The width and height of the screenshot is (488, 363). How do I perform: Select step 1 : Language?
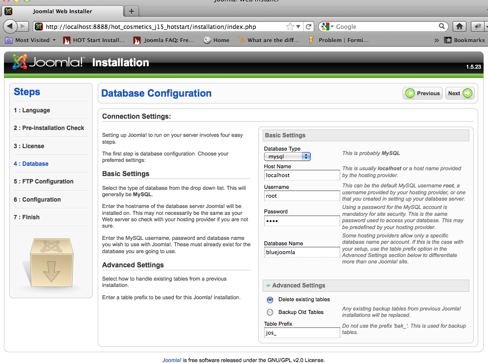[x=32, y=110]
